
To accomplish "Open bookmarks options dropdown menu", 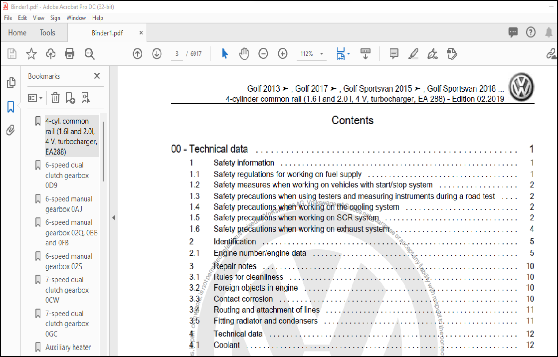I will click(x=35, y=98).
